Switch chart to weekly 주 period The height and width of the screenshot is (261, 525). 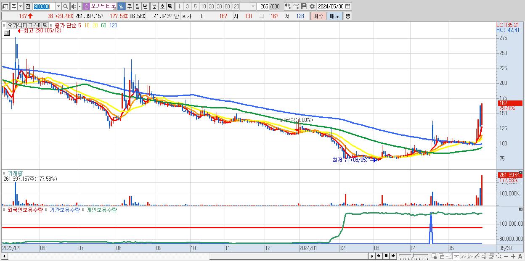coord(129,6)
